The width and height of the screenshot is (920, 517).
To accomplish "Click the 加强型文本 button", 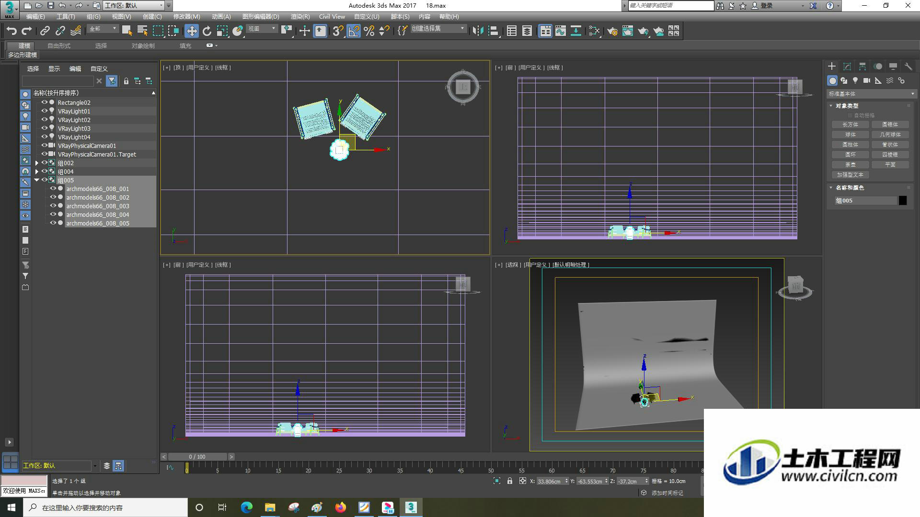I will (851, 175).
